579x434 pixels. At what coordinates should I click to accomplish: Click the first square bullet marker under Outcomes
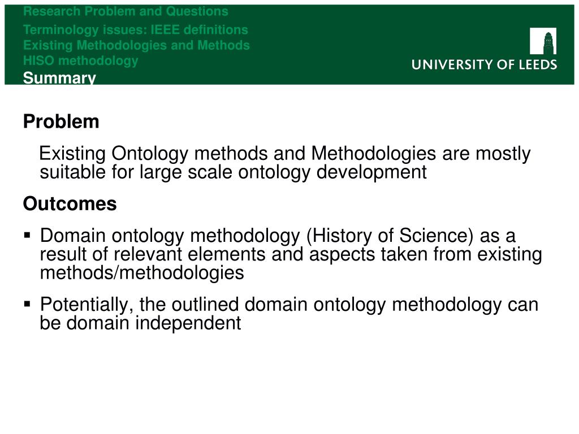[27, 235]
